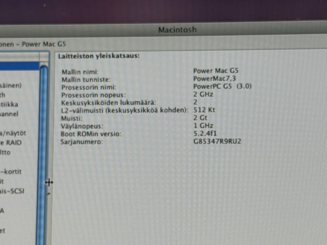Click the 'Laitteiston yleiskatsaus:' heading
The image size is (327, 245).
(x=99, y=56)
